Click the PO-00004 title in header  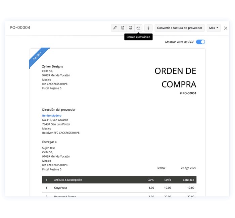click(20, 28)
